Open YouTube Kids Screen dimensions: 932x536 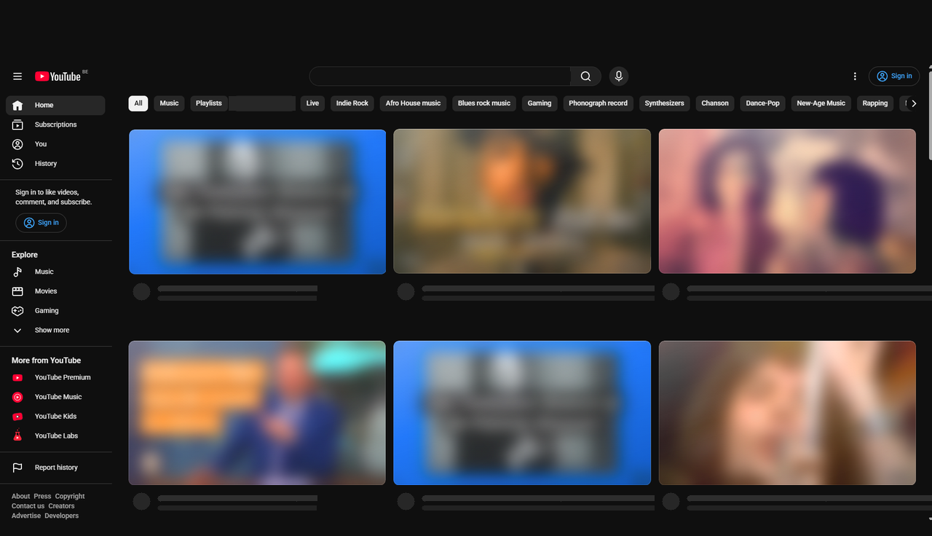(55, 417)
